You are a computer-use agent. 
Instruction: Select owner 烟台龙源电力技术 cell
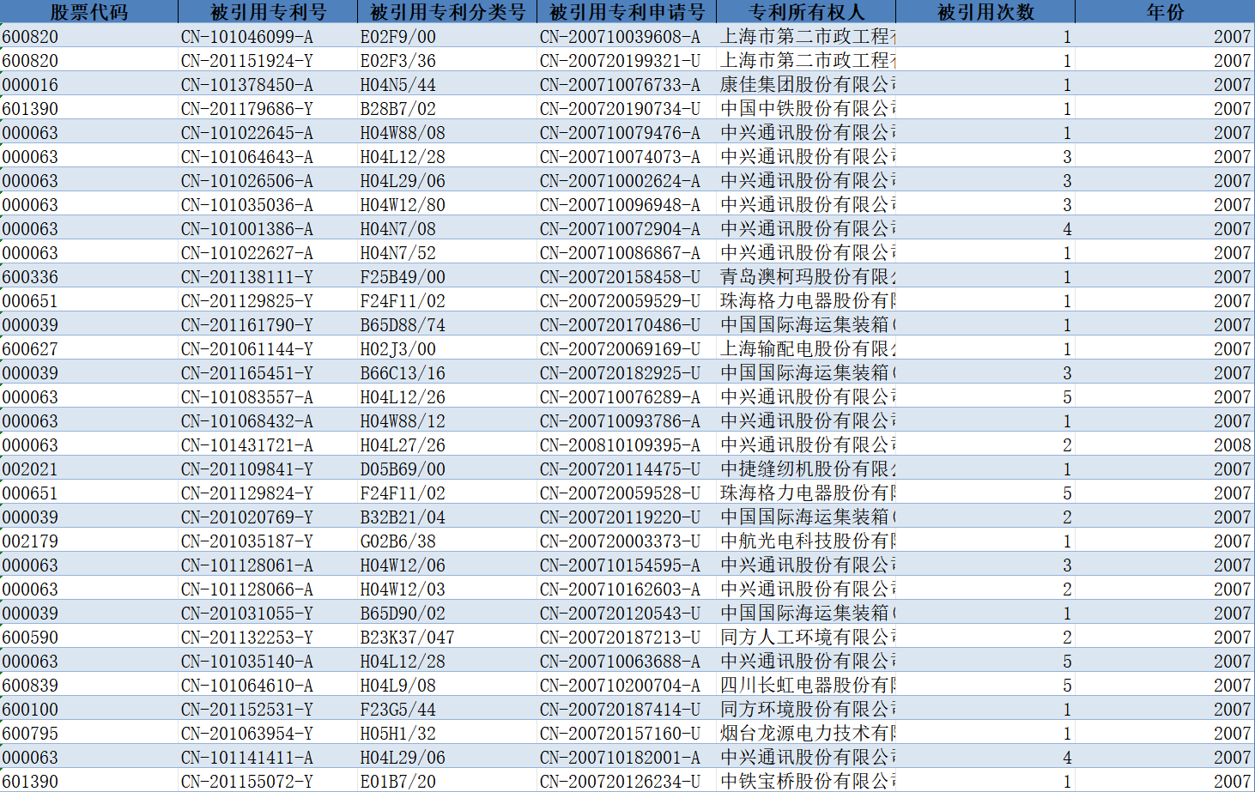pos(806,734)
